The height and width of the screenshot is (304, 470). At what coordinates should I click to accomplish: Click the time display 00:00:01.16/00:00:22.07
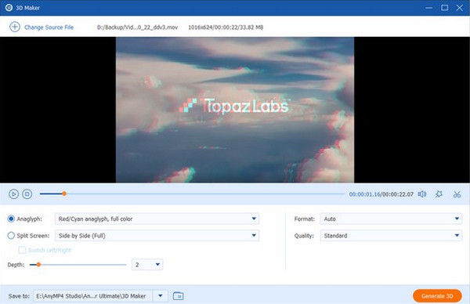coord(381,194)
